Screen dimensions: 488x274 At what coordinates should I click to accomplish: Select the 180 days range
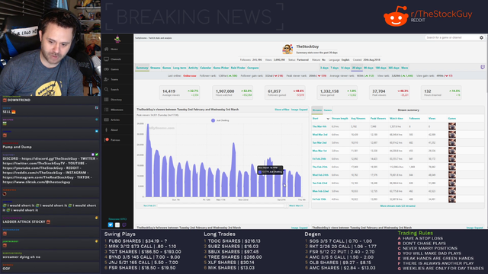pos(380,68)
